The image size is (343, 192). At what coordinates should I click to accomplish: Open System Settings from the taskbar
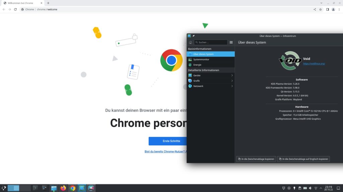45,188
